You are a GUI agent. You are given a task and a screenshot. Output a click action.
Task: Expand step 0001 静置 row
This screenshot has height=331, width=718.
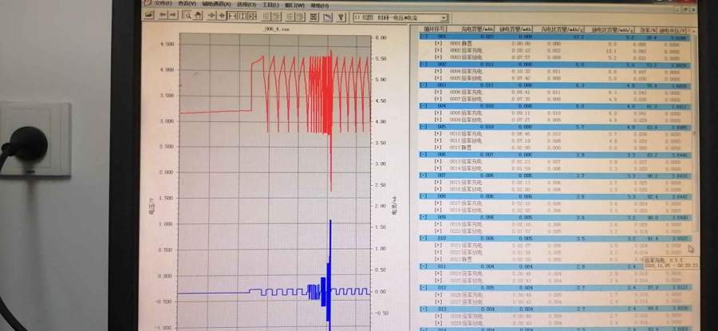pyautogui.click(x=438, y=44)
